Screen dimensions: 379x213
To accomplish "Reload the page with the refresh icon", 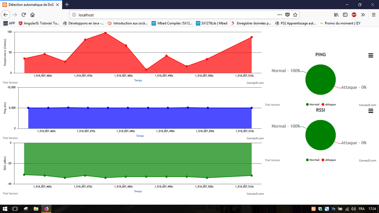I will tap(24, 15).
